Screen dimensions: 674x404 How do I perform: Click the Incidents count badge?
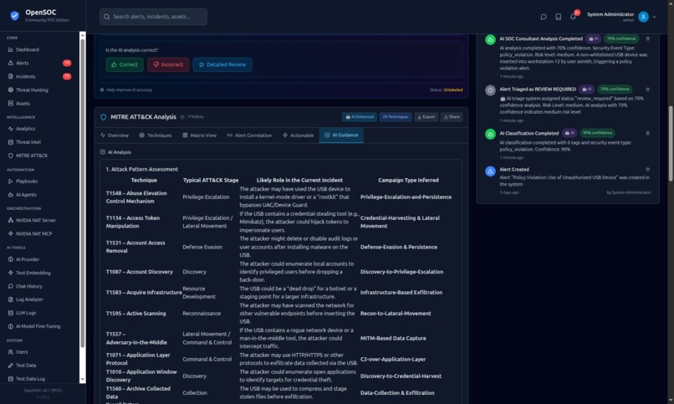tap(67, 76)
